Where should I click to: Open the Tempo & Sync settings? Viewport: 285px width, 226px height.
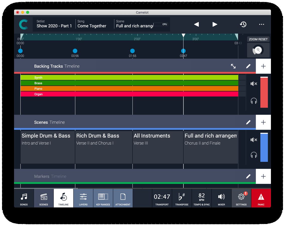point(201,198)
